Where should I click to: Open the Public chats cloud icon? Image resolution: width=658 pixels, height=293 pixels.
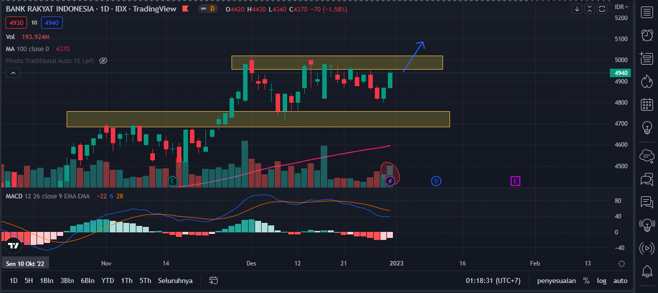[647, 155]
